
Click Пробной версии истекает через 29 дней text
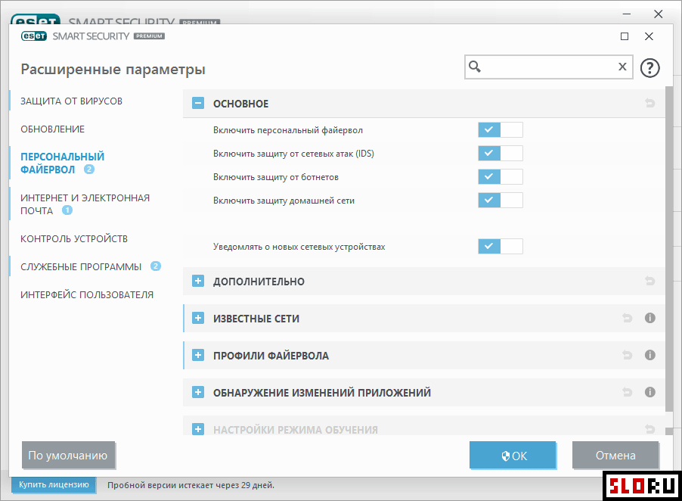191,485
